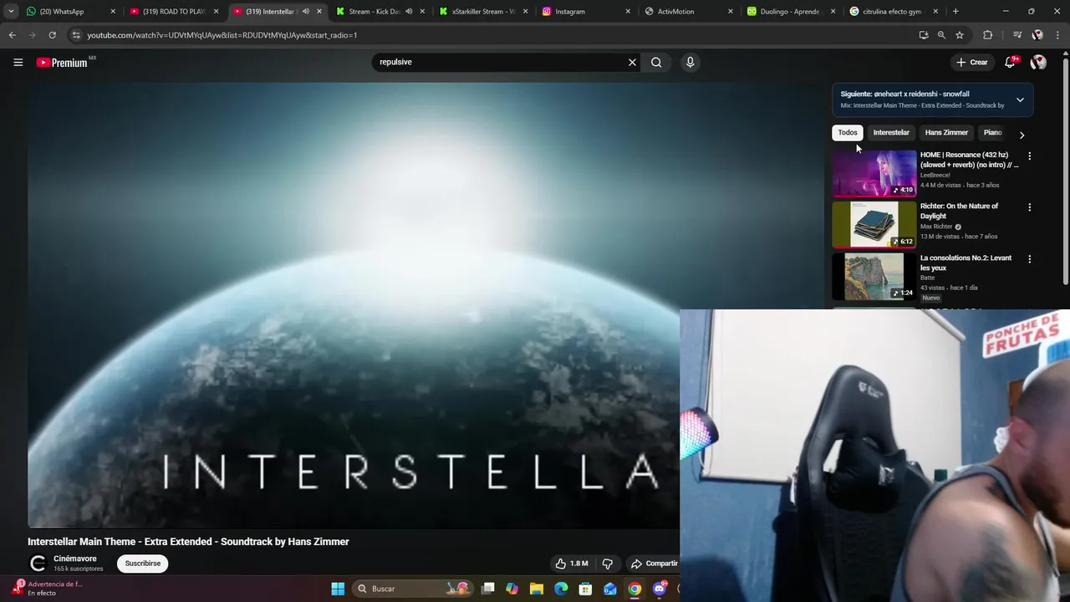This screenshot has height=602, width=1070.
Task: Show more filter chips with right arrow
Action: pos(1022,135)
